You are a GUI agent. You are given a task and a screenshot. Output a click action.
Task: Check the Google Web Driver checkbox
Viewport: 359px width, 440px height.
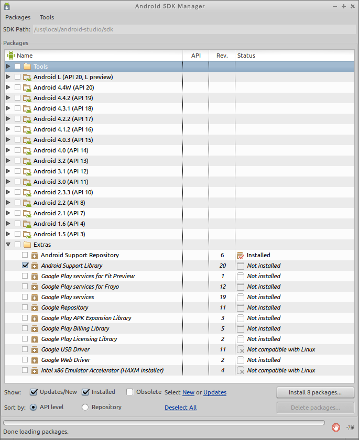[x=25, y=359]
